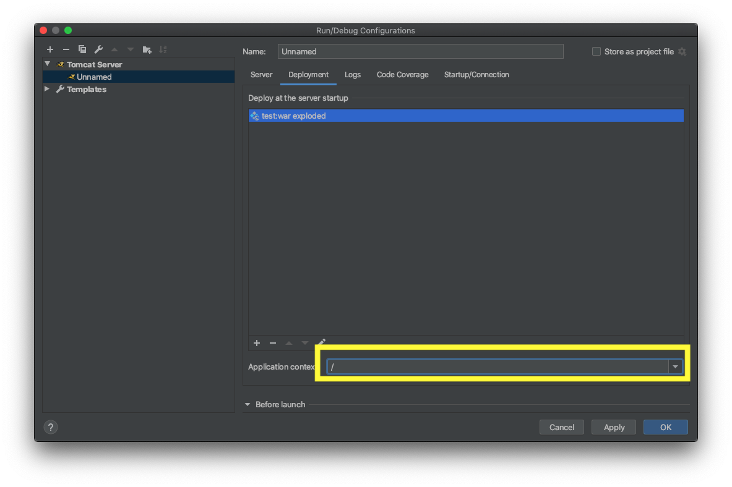Click the artifact icon of test:war exploded
The image size is (732, 487).
click(x=254, y=116)
